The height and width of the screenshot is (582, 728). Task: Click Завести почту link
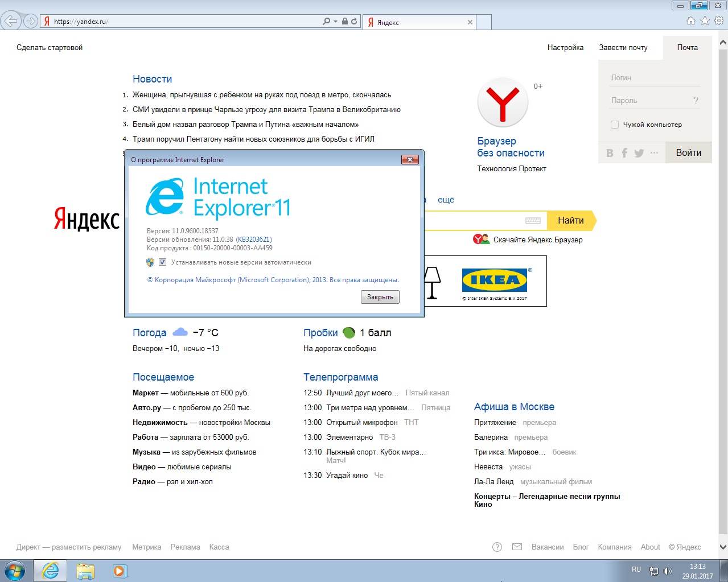pyautogui.click(x=623, y=48)
